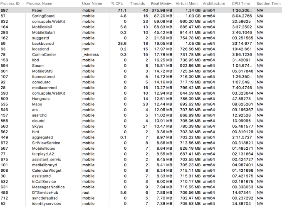Click the 87.20 MB real memory value
Image resolution: width=282 pixels, height=207 pixels.
[x=163, y=16]
